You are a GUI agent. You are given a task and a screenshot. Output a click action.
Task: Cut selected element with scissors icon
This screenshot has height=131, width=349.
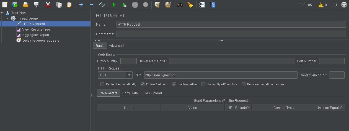[x=48, y=5]
